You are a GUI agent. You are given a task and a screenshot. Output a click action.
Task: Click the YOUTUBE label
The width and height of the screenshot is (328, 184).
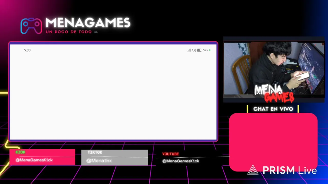170,154
